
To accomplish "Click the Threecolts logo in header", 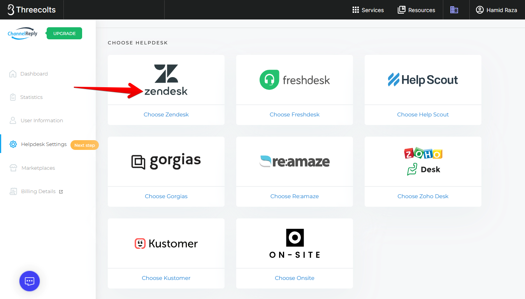I will coord(32,10).
